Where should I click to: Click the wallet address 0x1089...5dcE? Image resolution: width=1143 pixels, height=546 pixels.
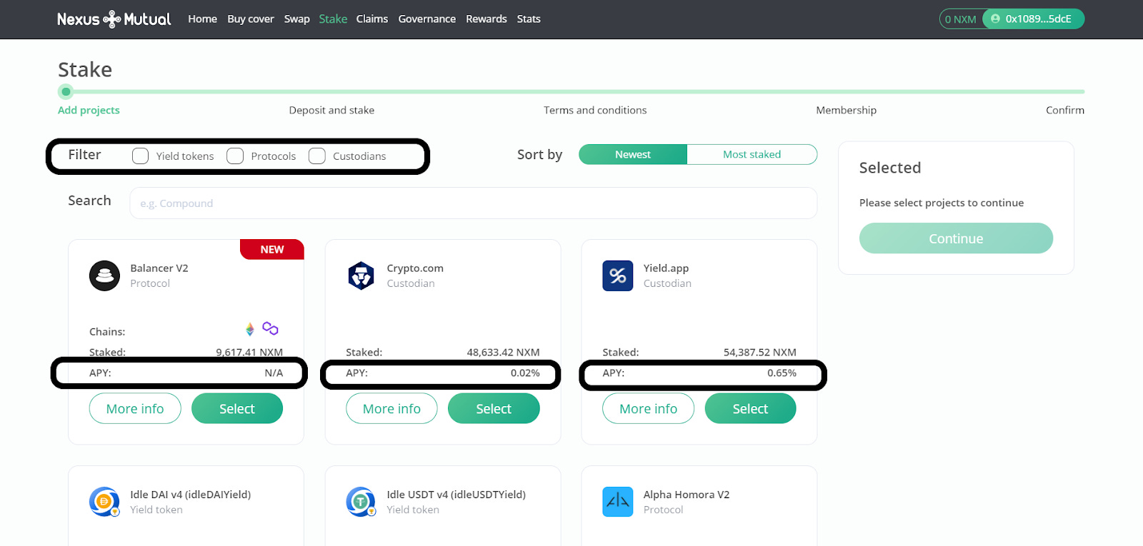(x=1039, y=19)
